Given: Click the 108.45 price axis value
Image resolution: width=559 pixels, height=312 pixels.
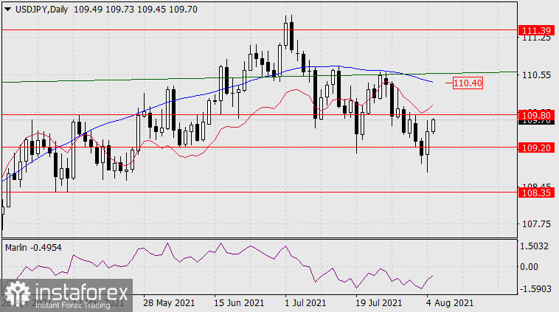Looking at the screenshot, I should pyautogui.click(x=536, y=187).
